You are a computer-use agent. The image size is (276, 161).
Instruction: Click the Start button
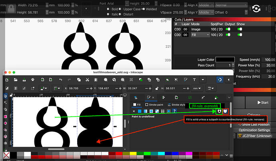coord(263,103)
